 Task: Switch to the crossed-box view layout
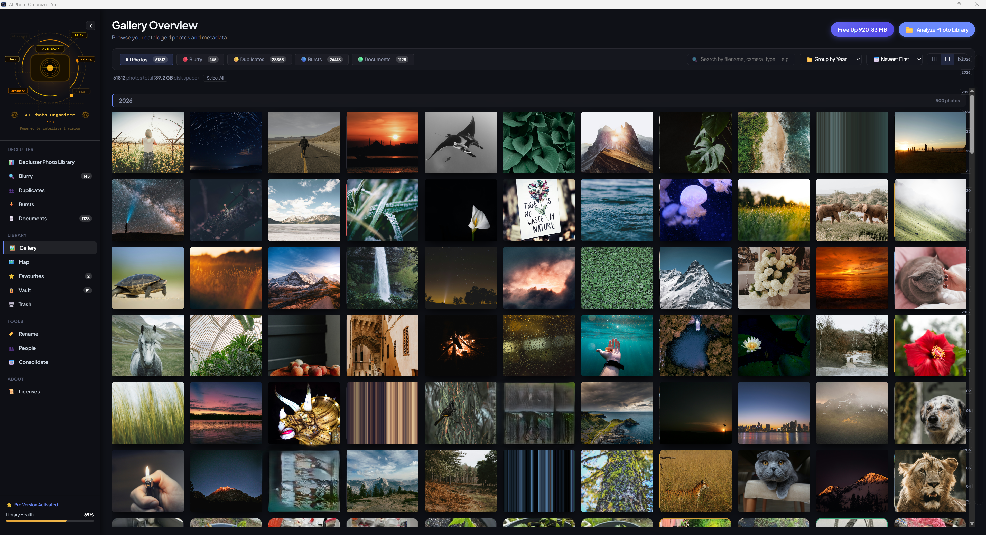[x=960, y=59]
